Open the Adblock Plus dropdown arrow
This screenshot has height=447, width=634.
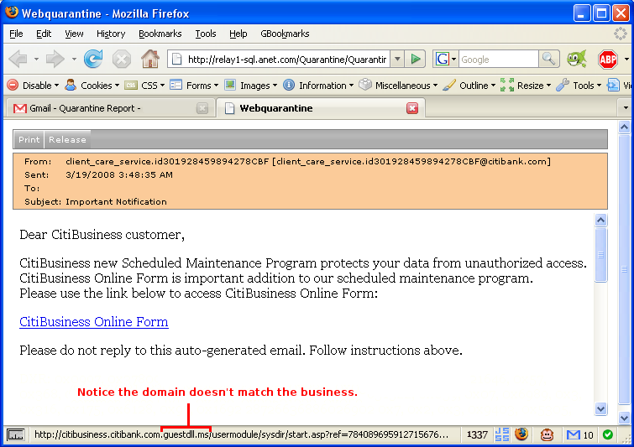pyautogui.click(x=626, y=60)
